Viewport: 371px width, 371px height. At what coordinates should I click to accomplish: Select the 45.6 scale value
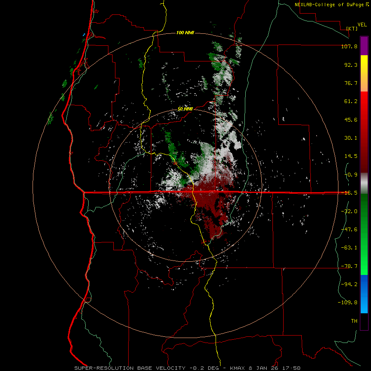[351, 120]
